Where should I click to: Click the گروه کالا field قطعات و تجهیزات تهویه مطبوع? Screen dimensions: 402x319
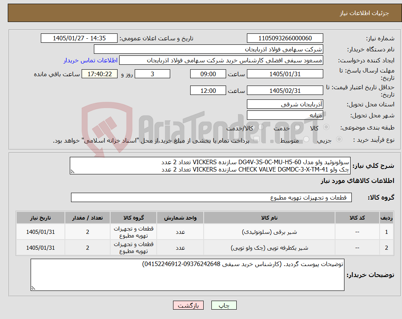[211, 198]
